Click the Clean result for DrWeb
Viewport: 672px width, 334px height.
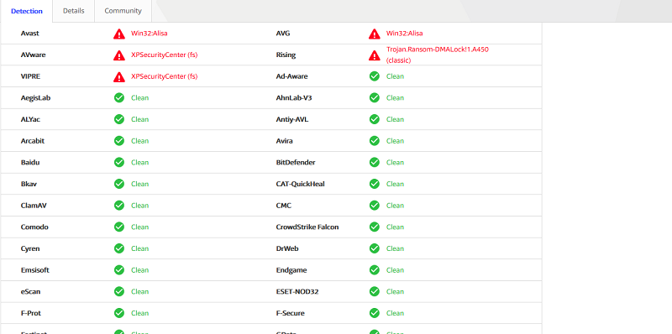click(x=395, y=248)
